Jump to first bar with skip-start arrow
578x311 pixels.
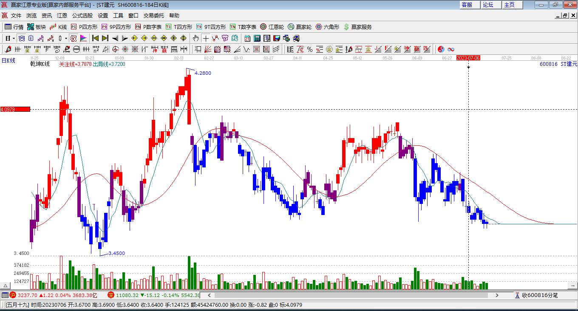tap(95, 38)
